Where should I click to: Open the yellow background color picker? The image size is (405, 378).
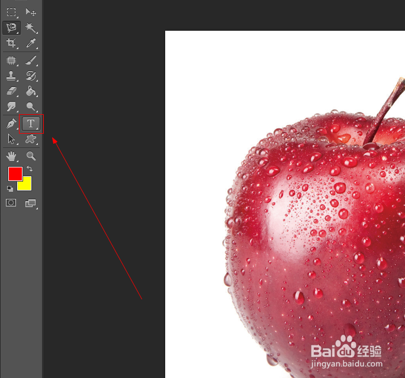click(x=27, y=186)
